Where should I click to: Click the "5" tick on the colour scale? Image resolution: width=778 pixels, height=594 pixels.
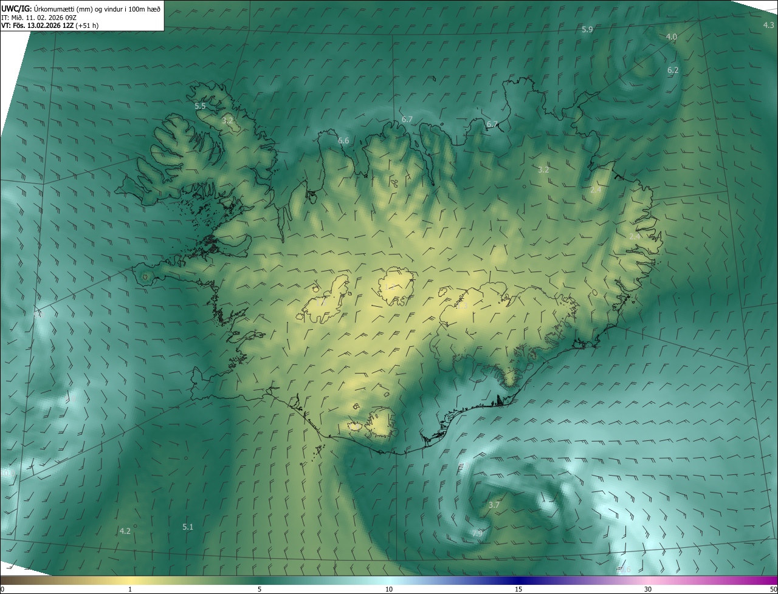260,589
